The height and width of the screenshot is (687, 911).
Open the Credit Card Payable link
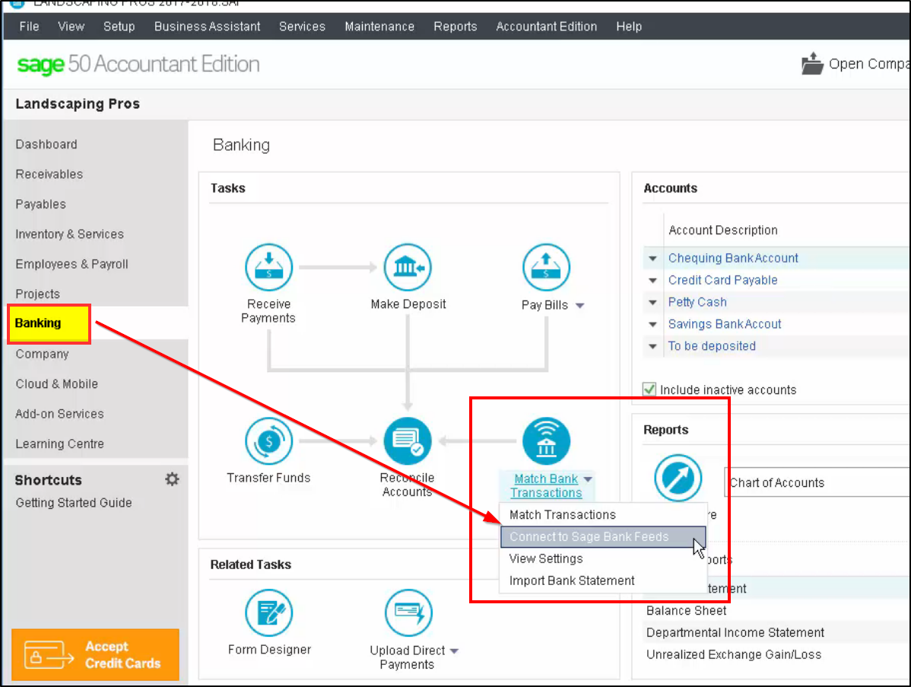click(x=722, y=280)
